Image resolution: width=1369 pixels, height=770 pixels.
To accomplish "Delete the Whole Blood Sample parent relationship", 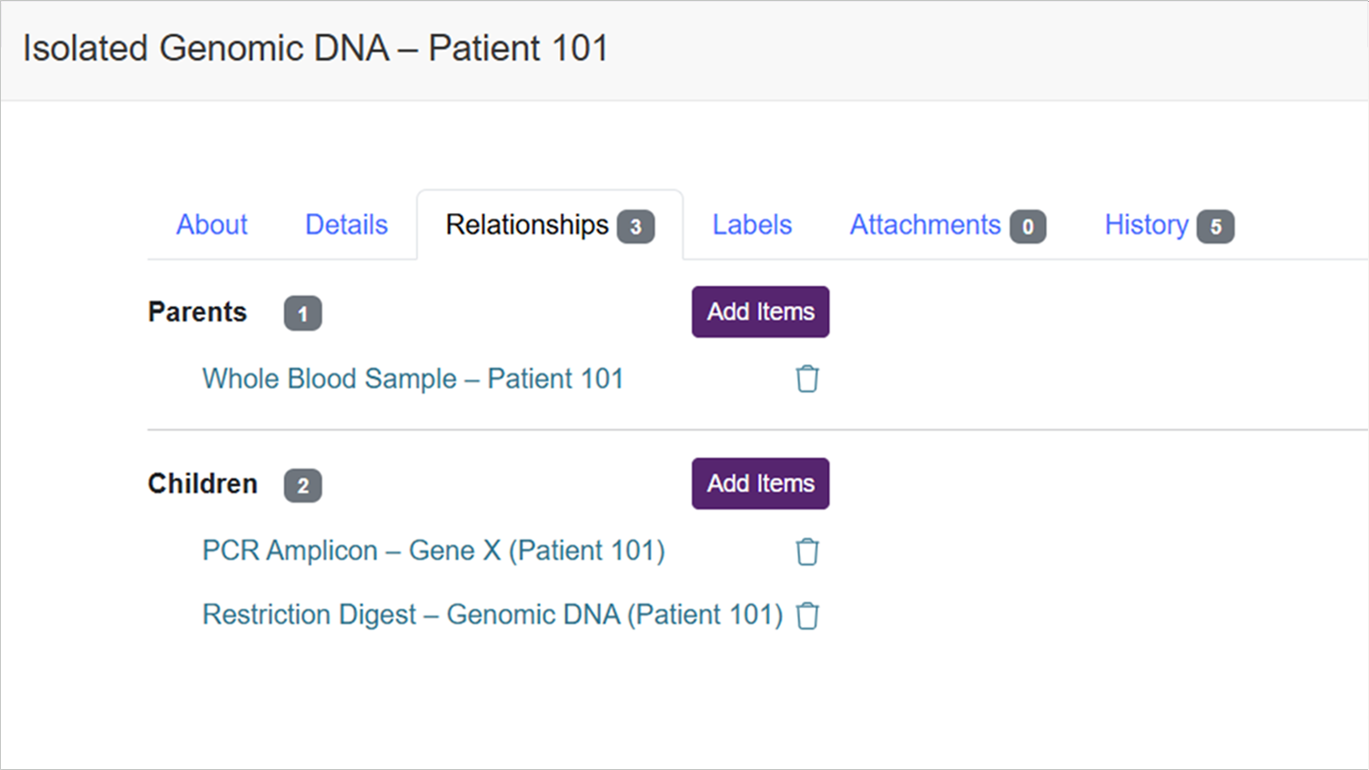I will [807, 379].
